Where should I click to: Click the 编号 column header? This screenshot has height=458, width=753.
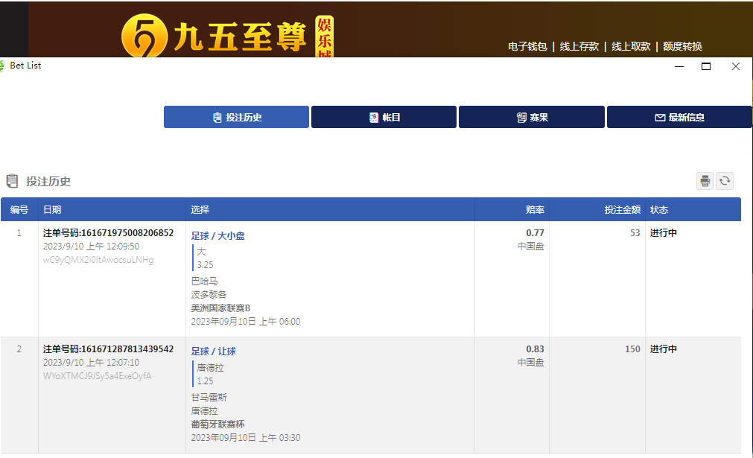click(19, 210)
